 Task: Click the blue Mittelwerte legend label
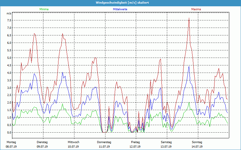coord(120,9)
